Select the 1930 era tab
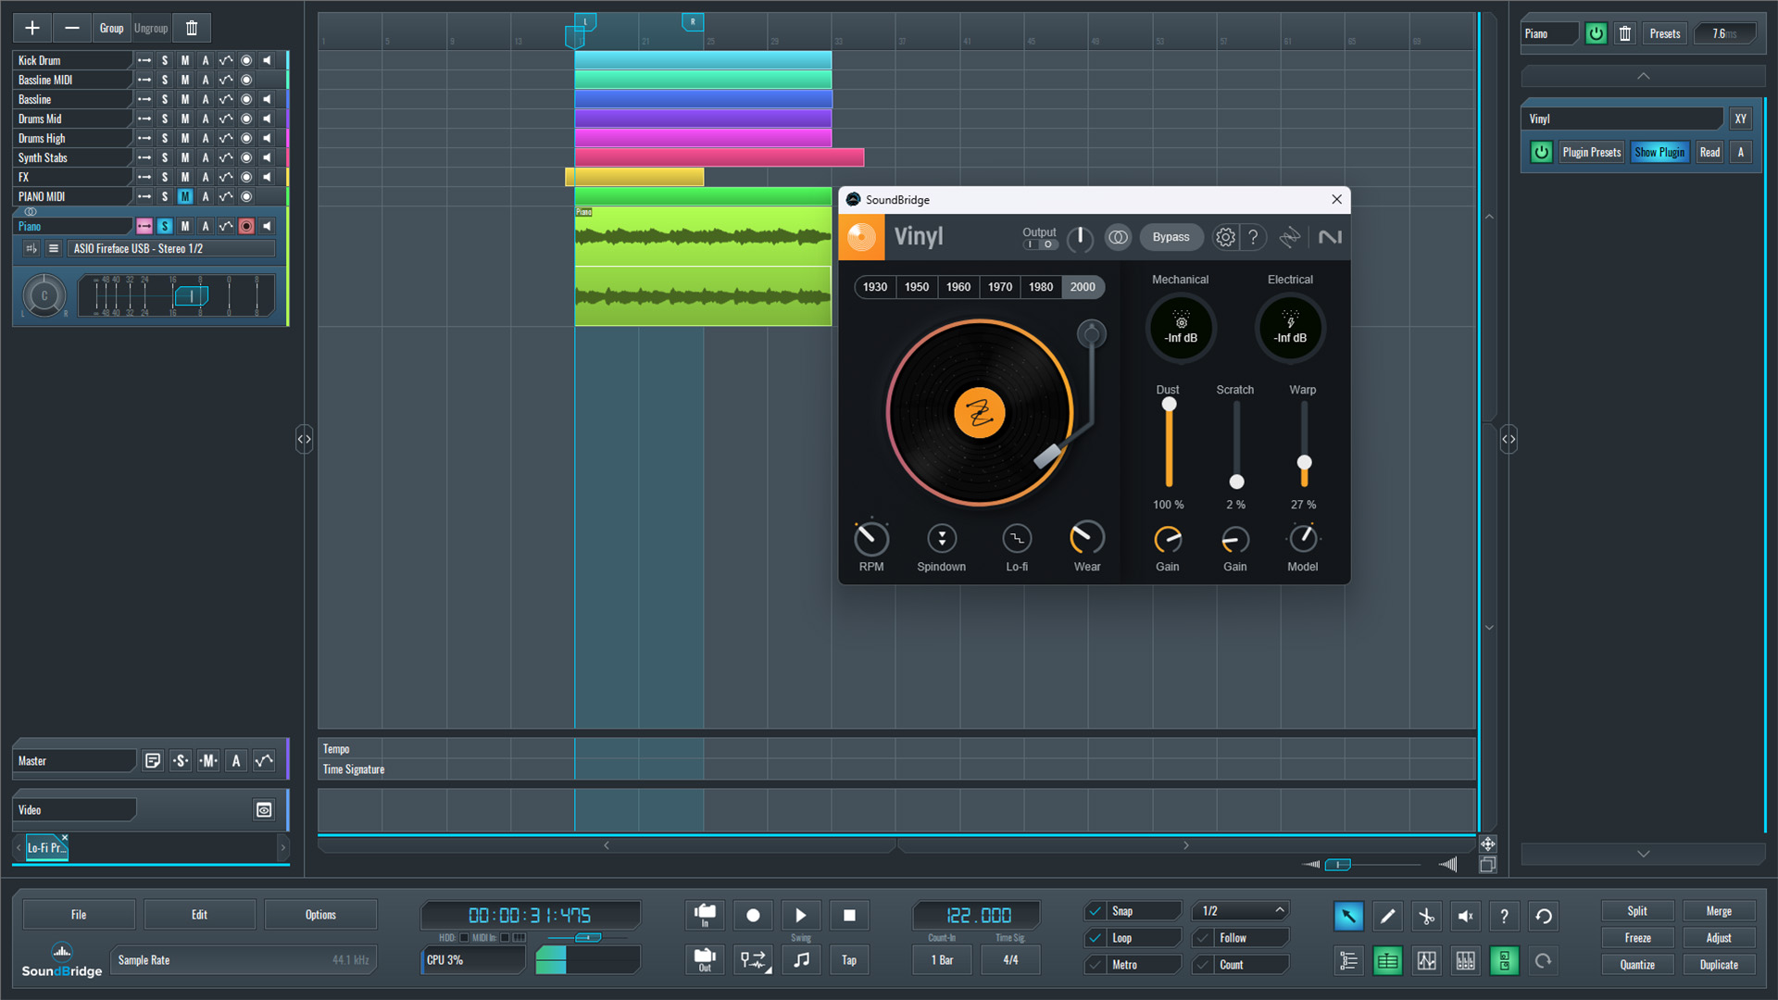This screenshot has height=1000, width=1778. 875,287
